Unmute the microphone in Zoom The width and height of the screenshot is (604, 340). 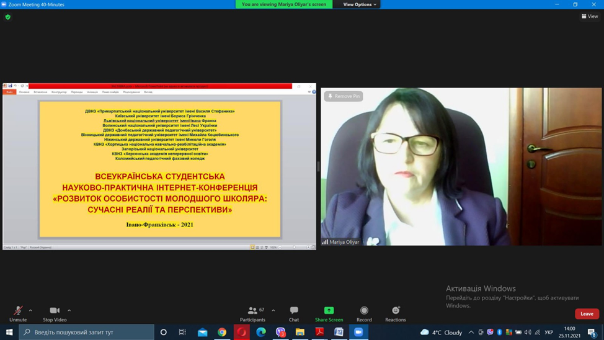coord(18,313)
